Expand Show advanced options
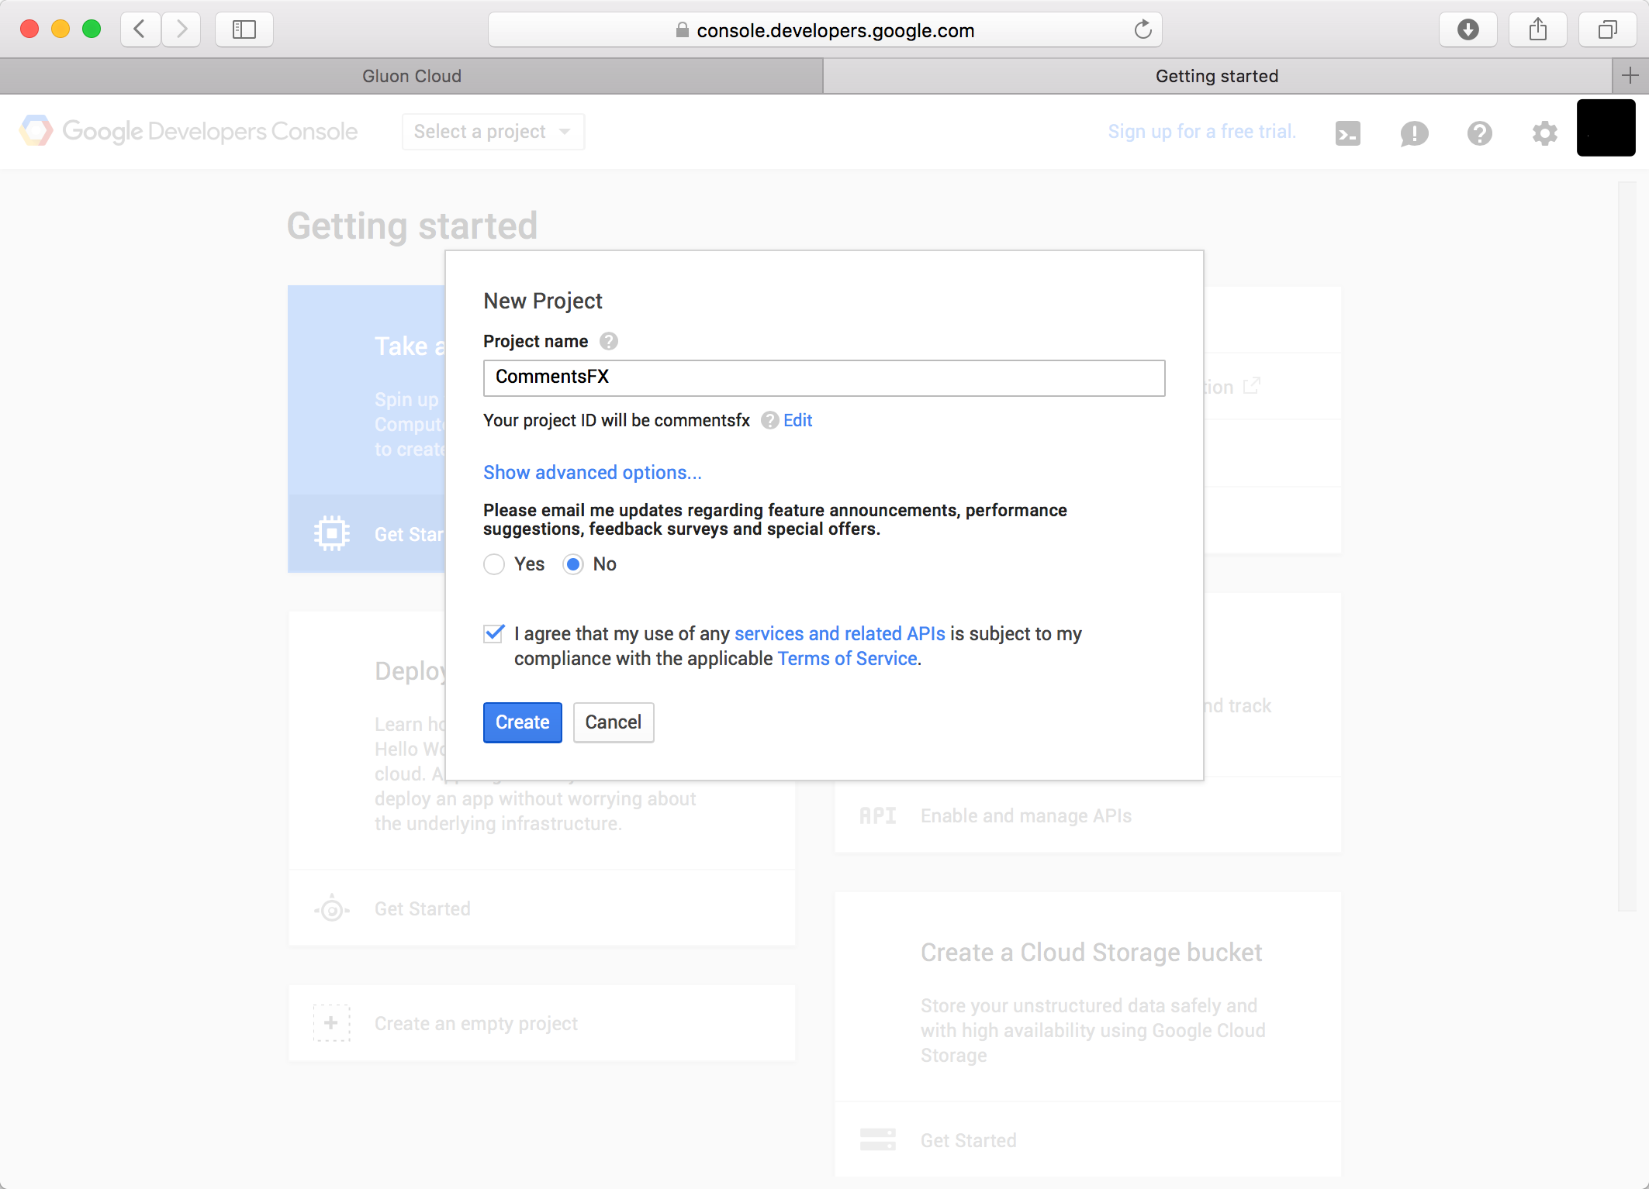Screen dimensions: 1649x1189 (593, 472)
